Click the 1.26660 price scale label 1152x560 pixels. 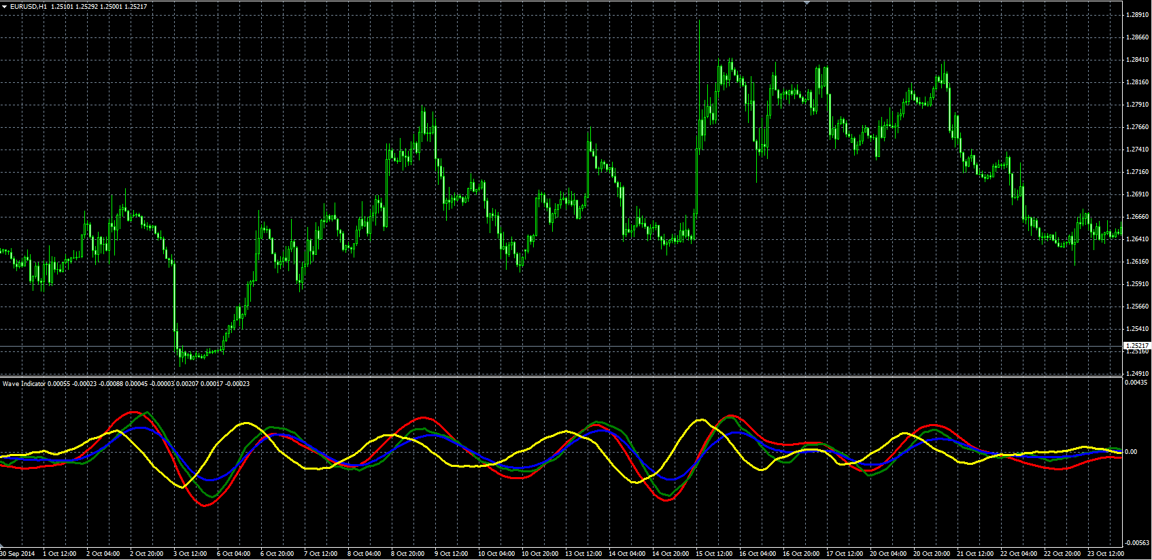click(x=1137, y=217)
